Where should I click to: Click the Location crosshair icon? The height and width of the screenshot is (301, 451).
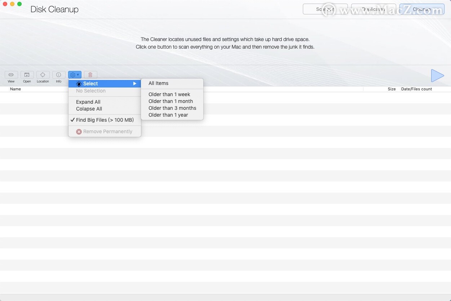tap(43, 75)
